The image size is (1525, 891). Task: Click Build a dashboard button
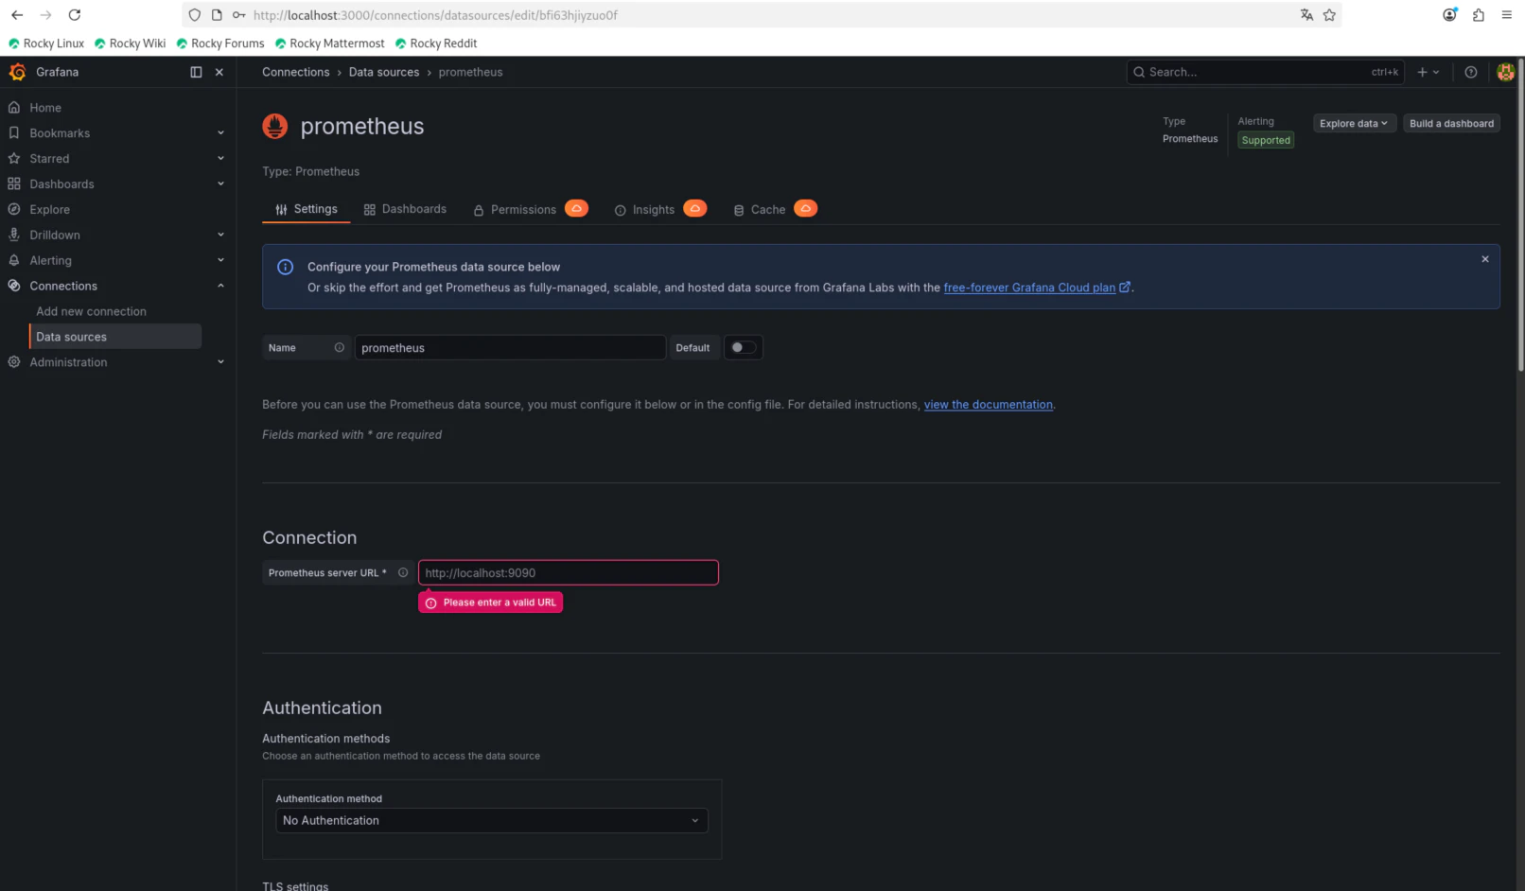point(1451,124)
